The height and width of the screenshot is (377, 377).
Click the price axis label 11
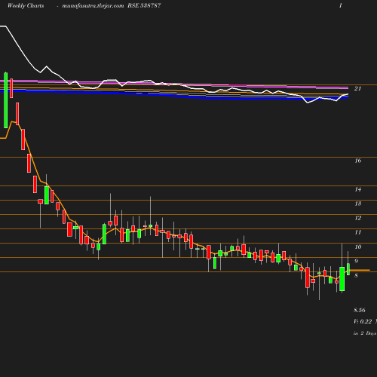click(x=358, y=232)
